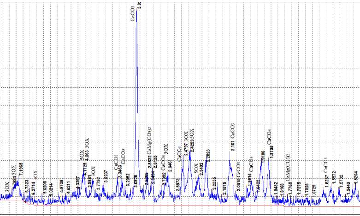Click the 1.7028 peak label
Image resolution: width=360 pixels, height=216 pixels.
(307, 190)
